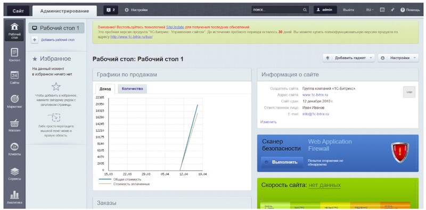This screenshot has width=426, height=210.
Task: Click the Стоимость оплаченных legend entry
Action: (x=125, y=184)
